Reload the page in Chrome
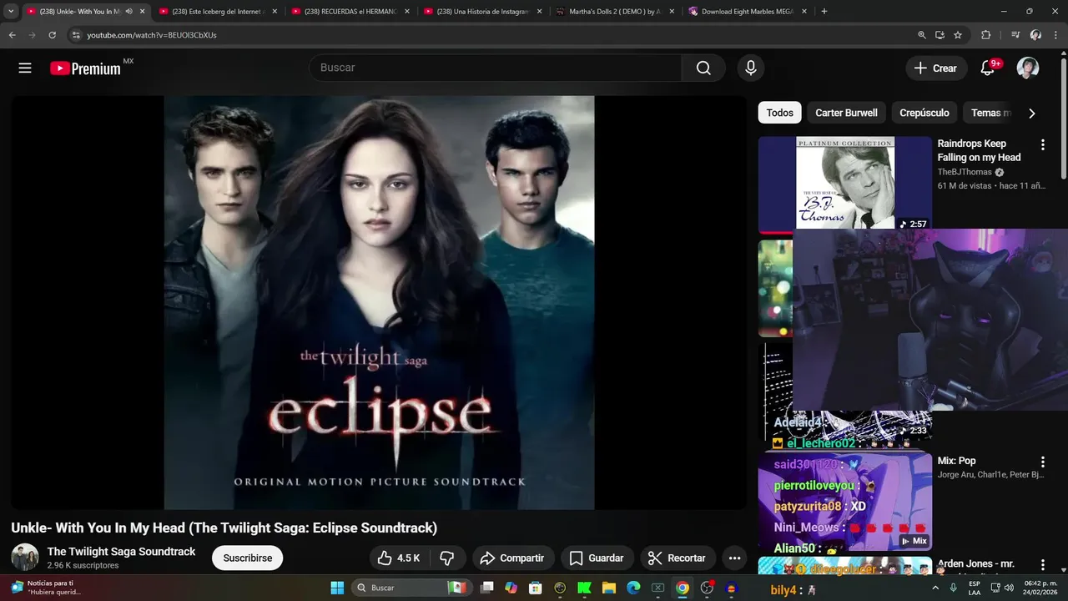1068x601 pixels. pos(52,35)
